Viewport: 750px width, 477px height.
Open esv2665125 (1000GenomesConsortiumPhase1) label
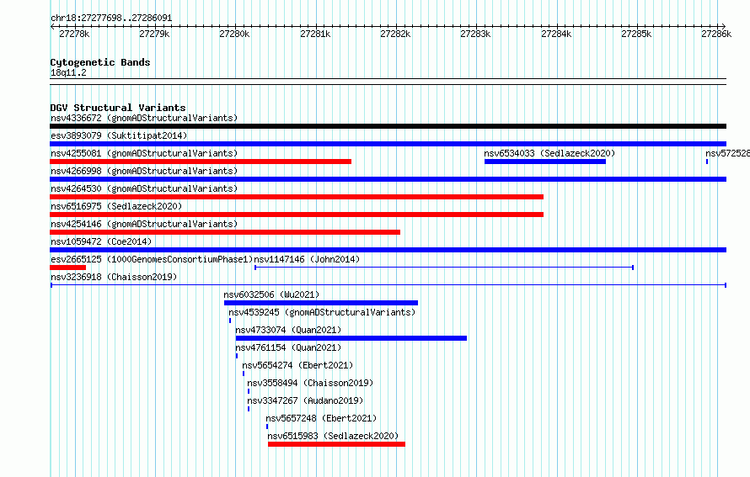click(x=152, y=259)
